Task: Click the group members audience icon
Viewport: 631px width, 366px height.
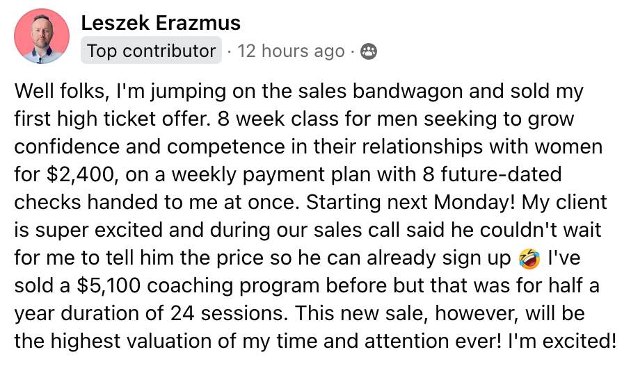Action: pos(368,51)
